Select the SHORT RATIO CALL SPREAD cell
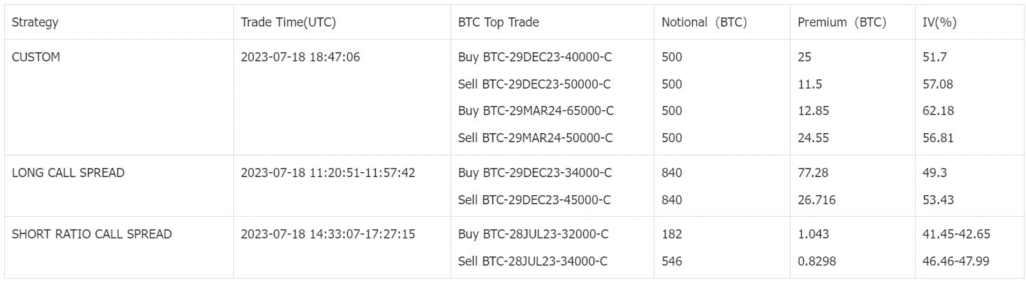Image resolution: width=1026 pixels, height=283 pixels. point(91,234)
